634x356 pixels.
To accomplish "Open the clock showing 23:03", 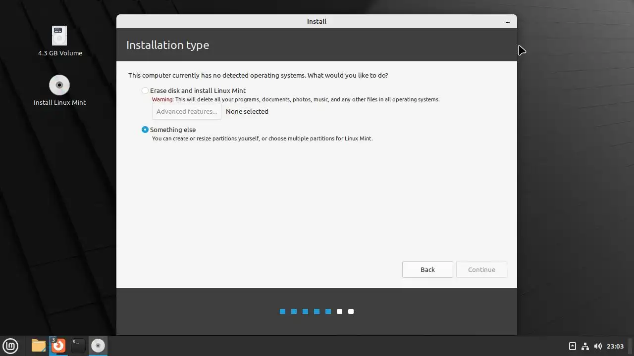I will [x=615, y=346].
